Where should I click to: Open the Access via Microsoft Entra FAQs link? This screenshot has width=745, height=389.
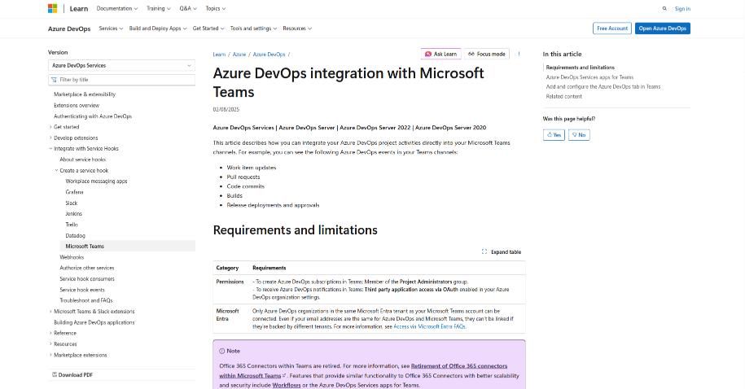(429, 326)
